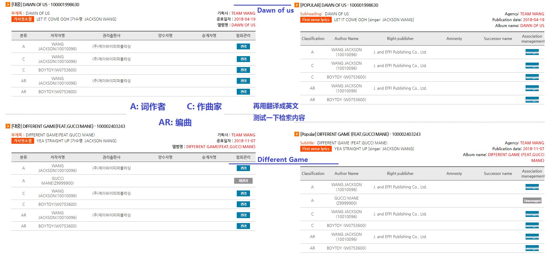Click the orange arrow icon beside [Popular] DIFFERENT GAME
The height and width of the screenshot is (271, 560).
(296, 134)
